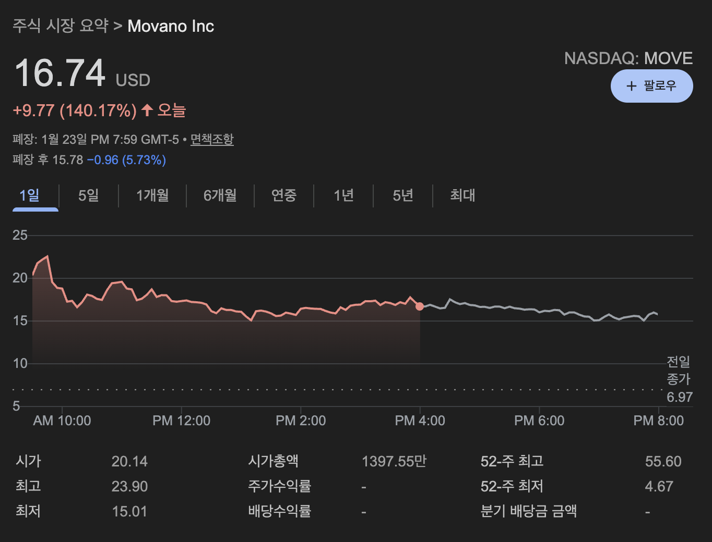Select the 최대 max range tab
The width and height of the screenshot is (712, 542).
point(462,195)
